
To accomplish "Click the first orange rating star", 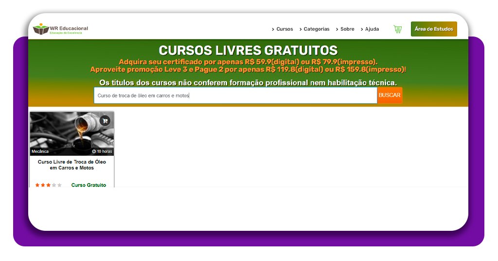I will pyautogui.click(x=37, y=185).
